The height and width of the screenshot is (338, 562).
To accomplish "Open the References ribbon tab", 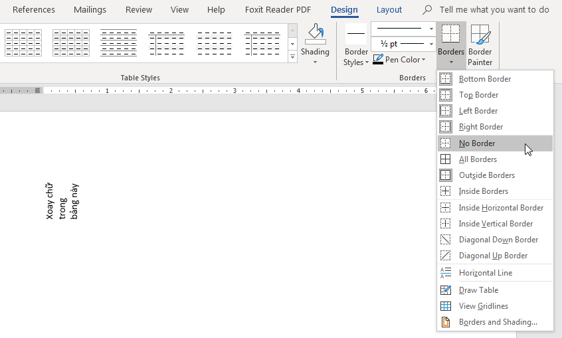I will (34, 10).
